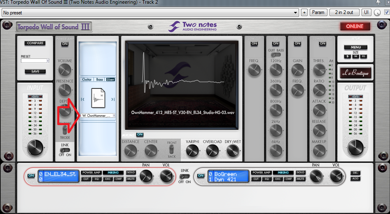Screen dimensions: 390x214
Task: Toggle Compressor section ON
Action: click(x=322, y=44)
